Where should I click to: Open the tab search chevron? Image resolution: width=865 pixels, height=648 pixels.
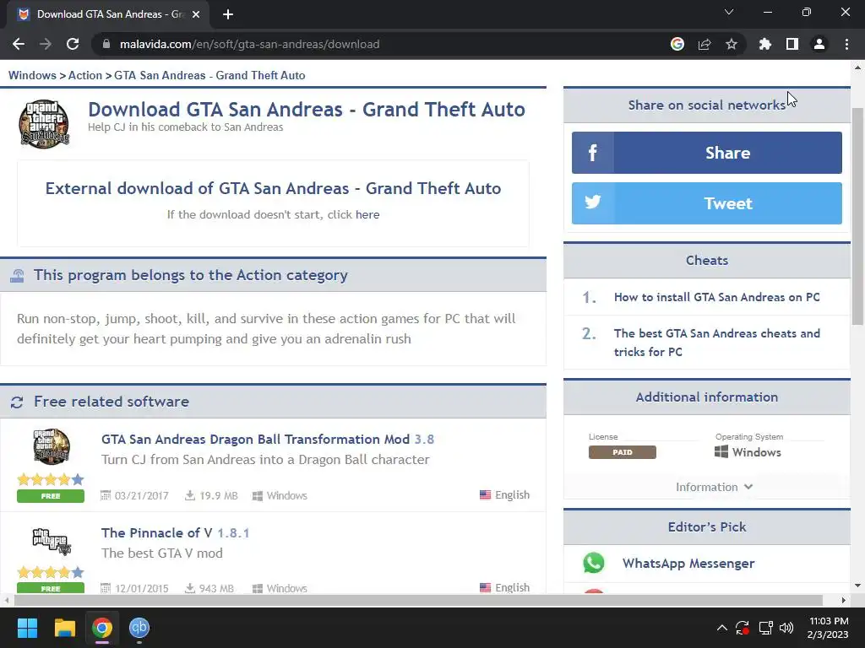[x=729, y=12]
